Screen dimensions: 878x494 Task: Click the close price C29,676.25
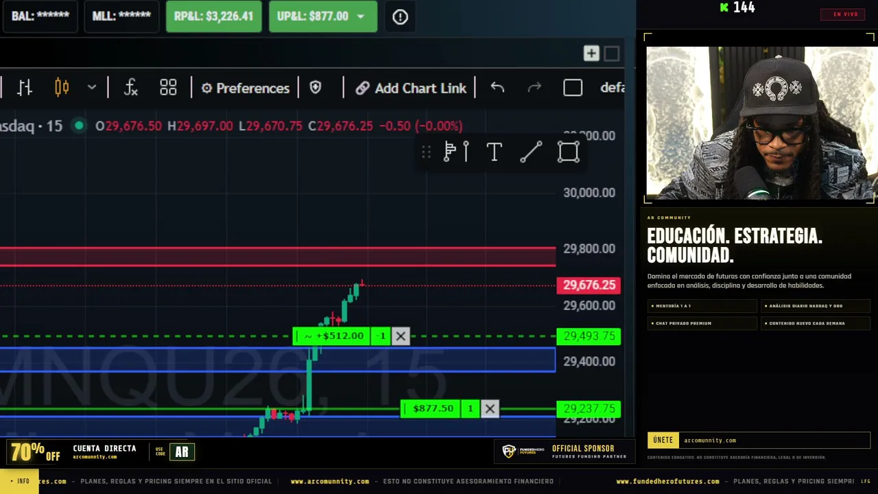tap(340, 126)
